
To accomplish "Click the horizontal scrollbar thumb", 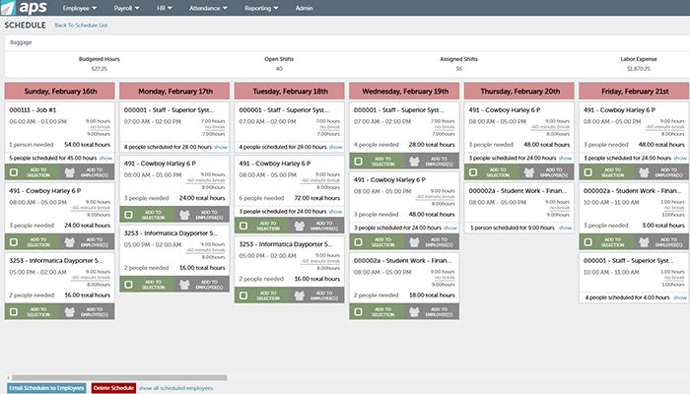I will [x=119, y=377].
